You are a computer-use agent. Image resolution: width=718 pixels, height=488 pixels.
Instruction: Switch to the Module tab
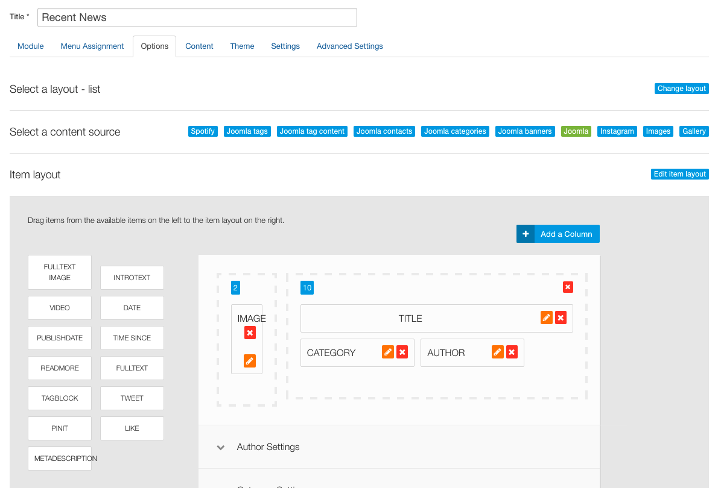31,46
